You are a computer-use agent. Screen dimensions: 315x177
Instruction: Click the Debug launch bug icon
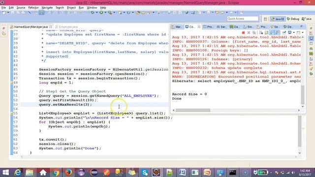93,12
